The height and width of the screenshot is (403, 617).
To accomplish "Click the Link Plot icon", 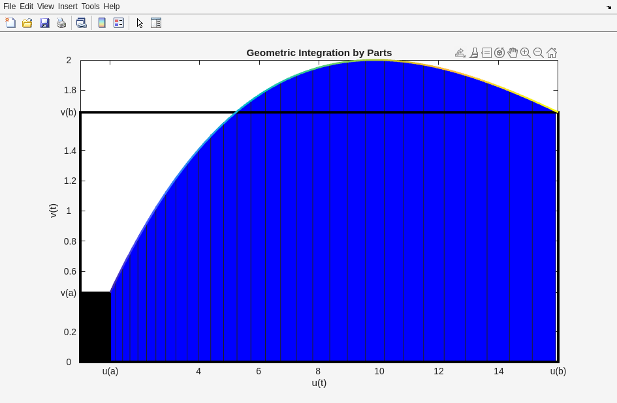I will (x=82, y=23).
